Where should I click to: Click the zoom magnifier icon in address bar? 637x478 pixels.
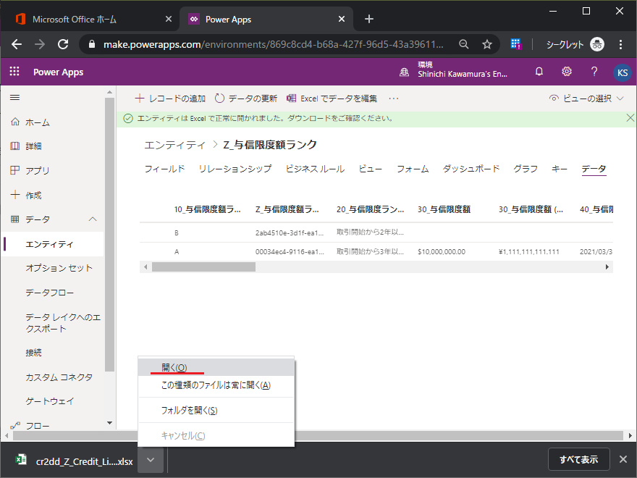pos(463,44)
